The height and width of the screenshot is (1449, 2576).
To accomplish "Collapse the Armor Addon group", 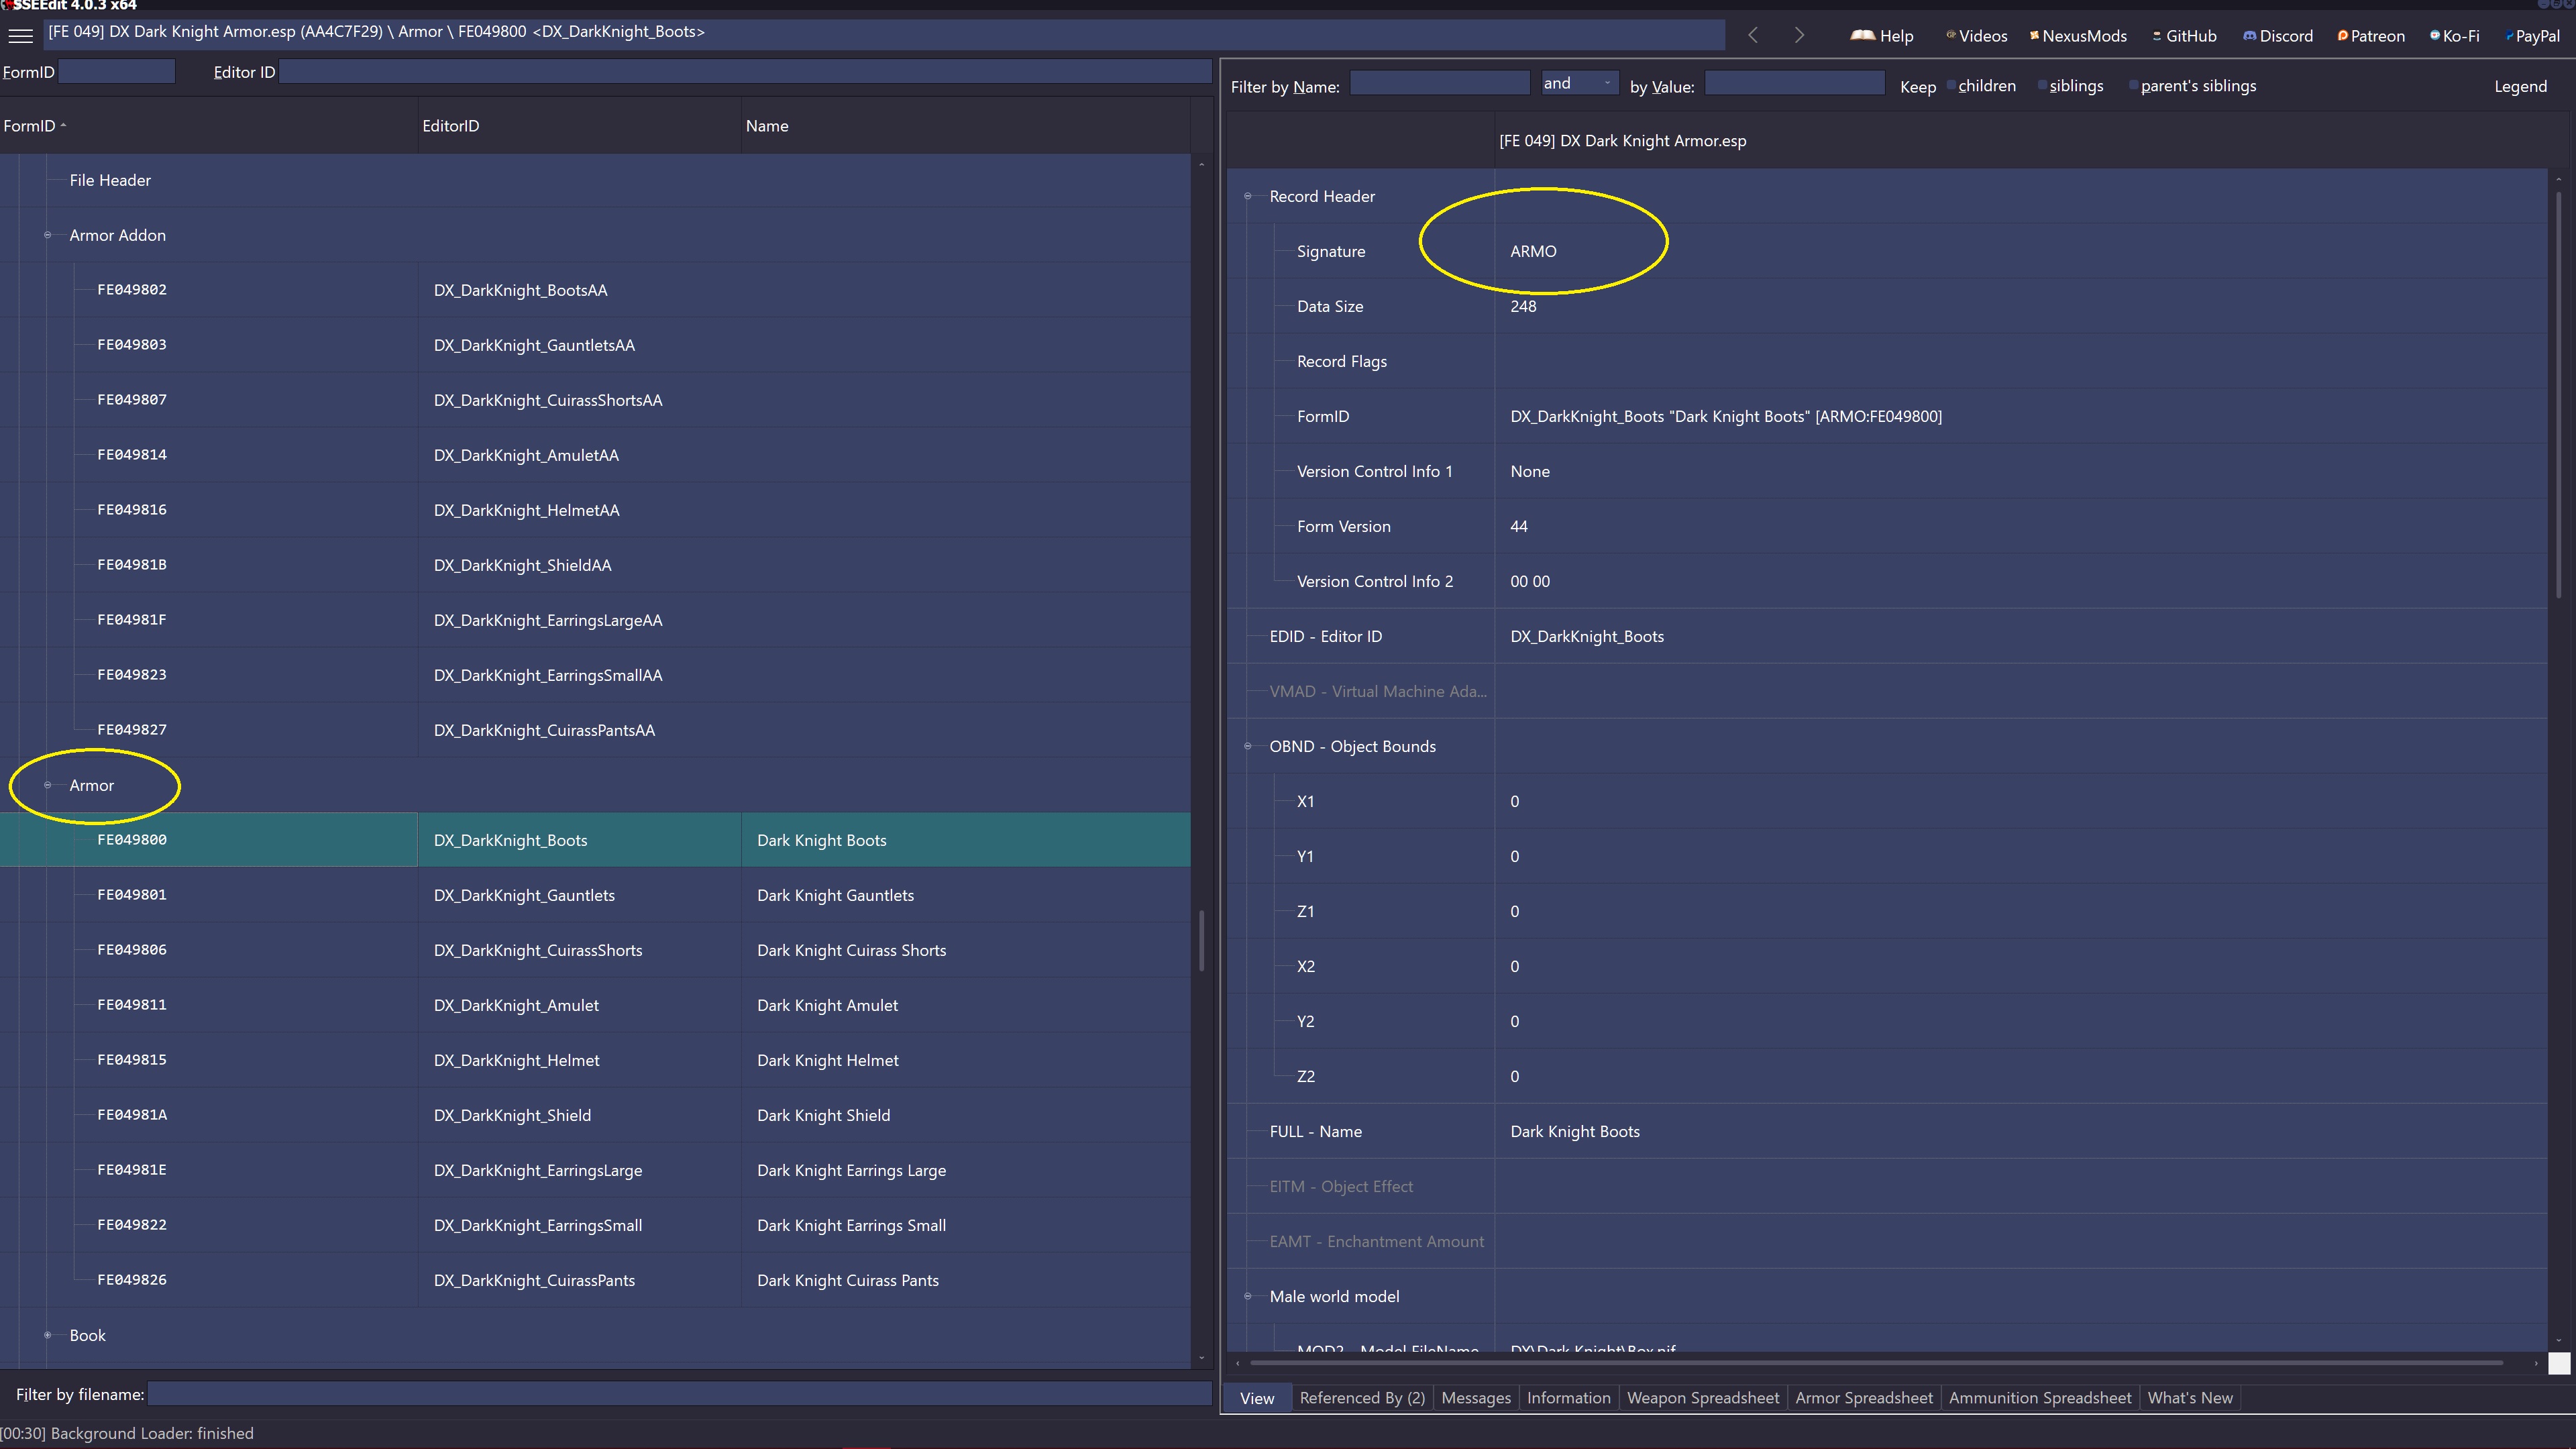I will tap(47, 235).
